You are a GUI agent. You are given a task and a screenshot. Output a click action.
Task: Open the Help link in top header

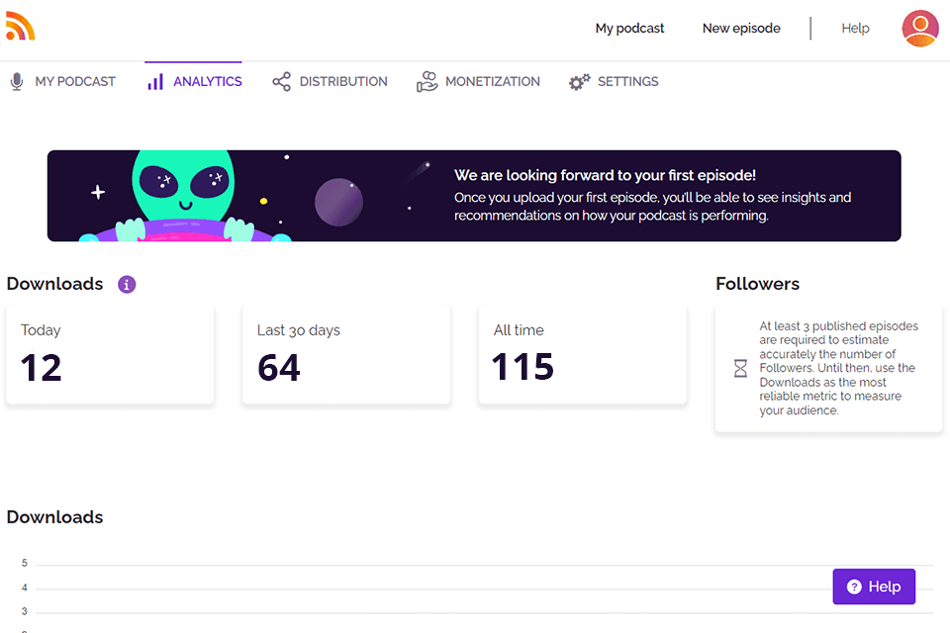pos(855,29)
